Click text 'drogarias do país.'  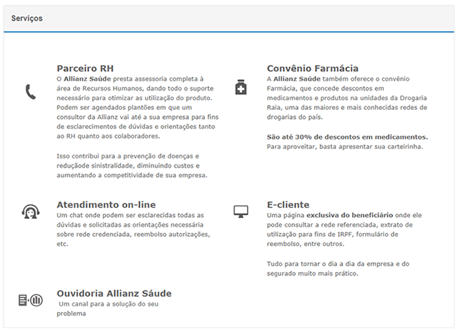point(295,117)
